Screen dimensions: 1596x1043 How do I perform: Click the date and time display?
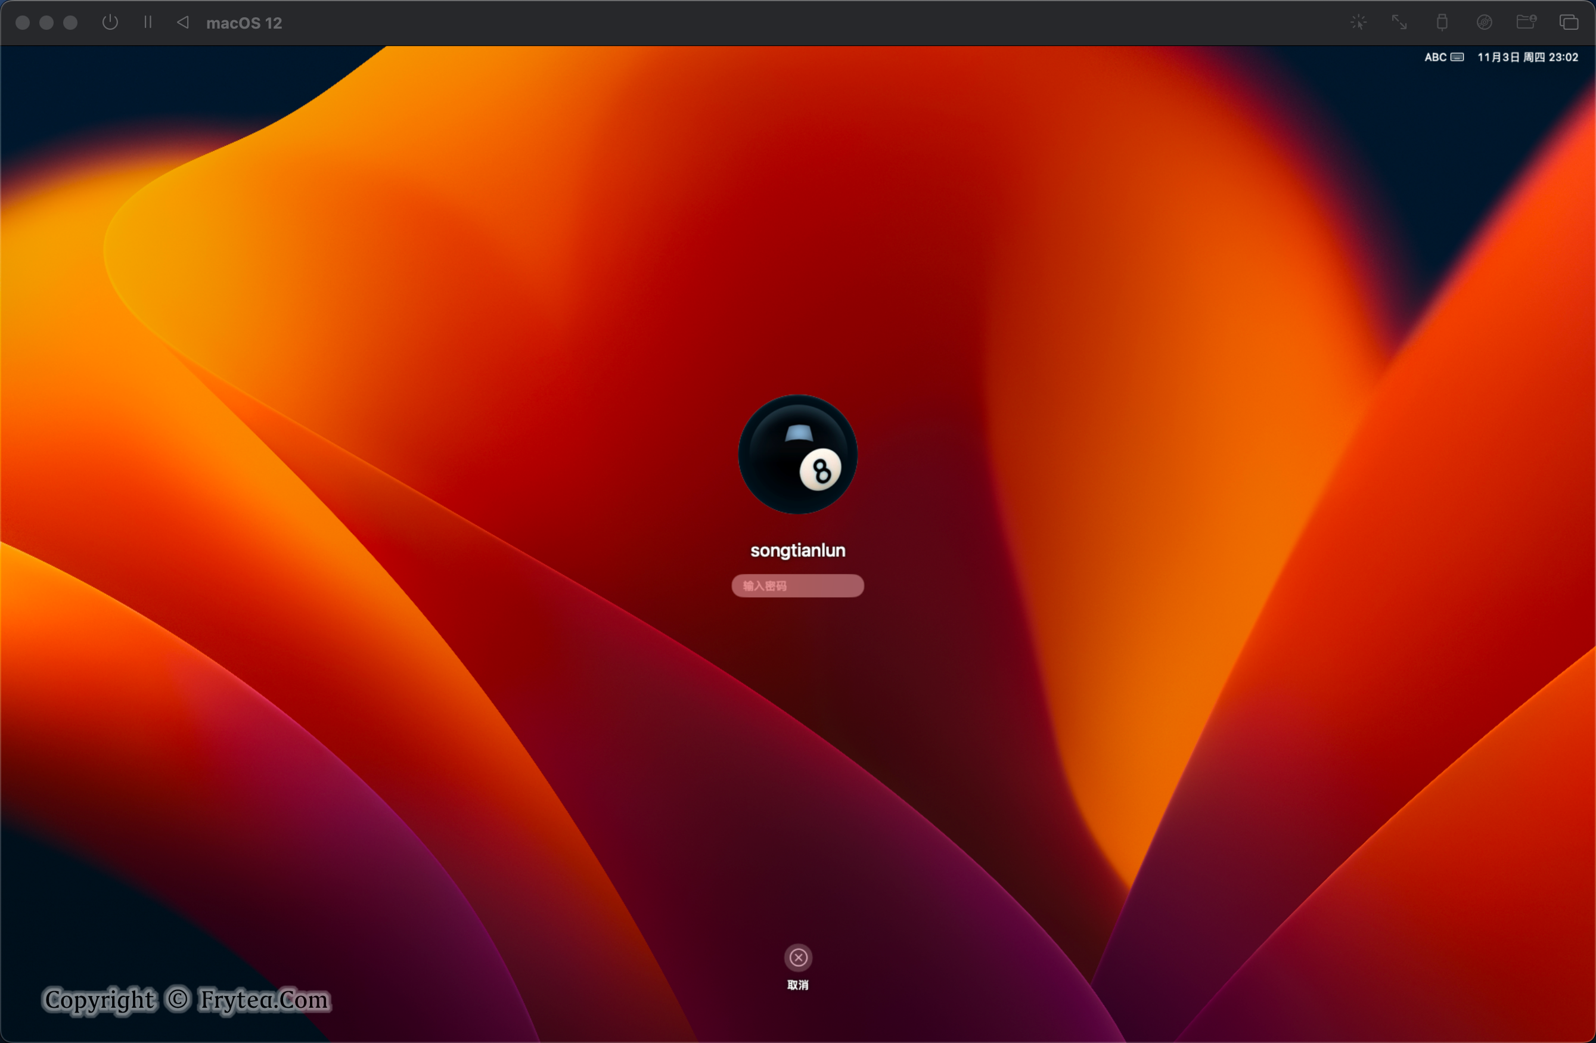[x=1527, y=57]
